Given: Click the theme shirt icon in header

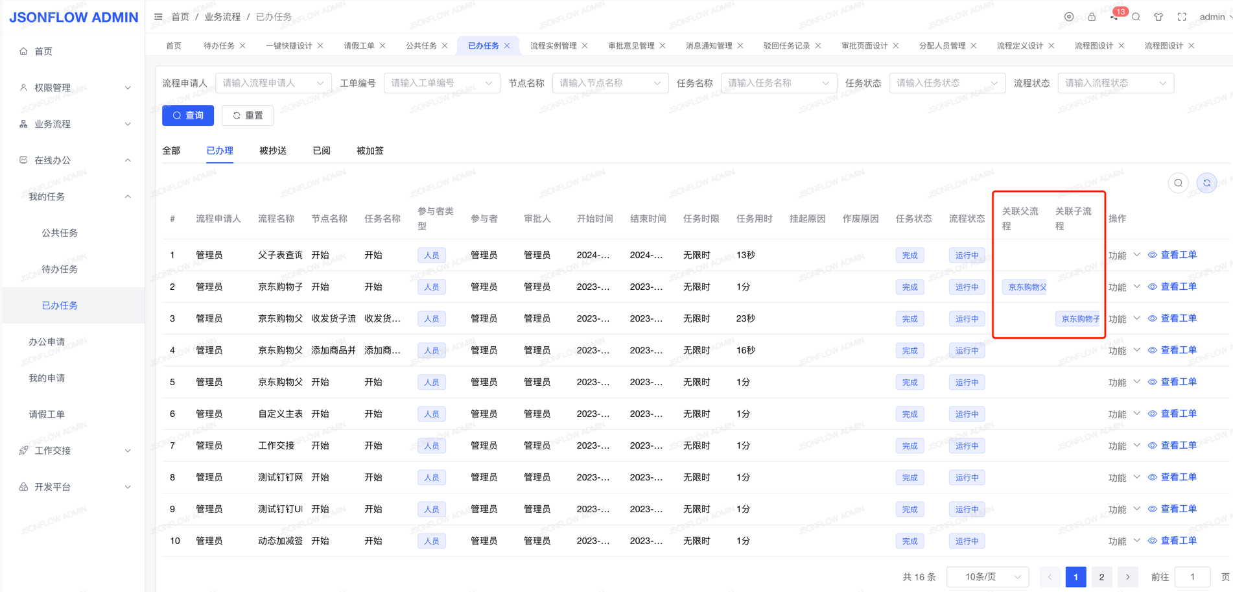Looking at the screenshot, I should tap(1158, 17).
